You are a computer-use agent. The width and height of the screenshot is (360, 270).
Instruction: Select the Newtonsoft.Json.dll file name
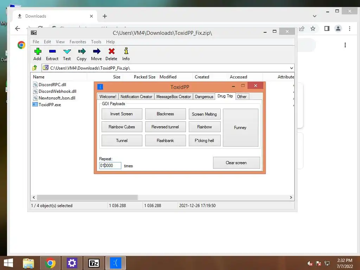[x=57, y=98]
